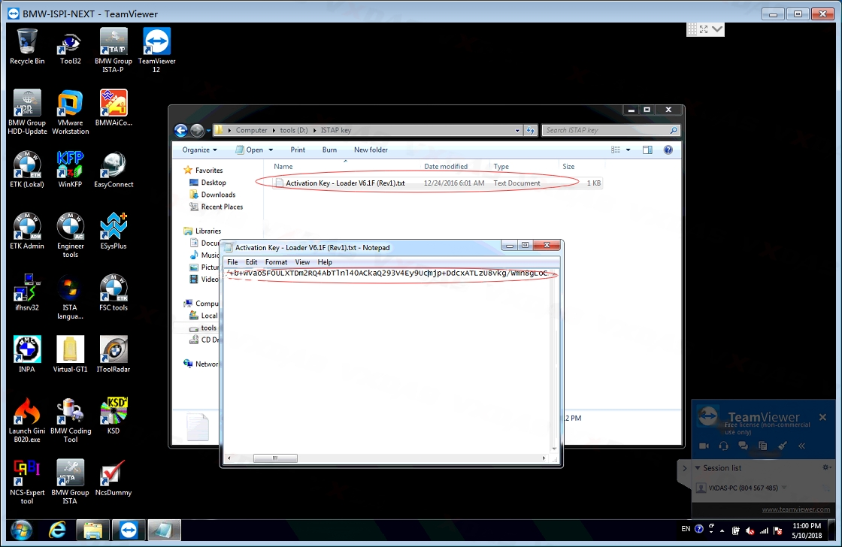Click the Notepad activation key text line
This screenshot has width=842, height=547.
(x=388, y=273)
